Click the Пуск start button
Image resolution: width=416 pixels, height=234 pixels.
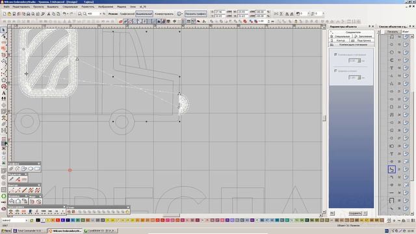(x=6, y=231)
